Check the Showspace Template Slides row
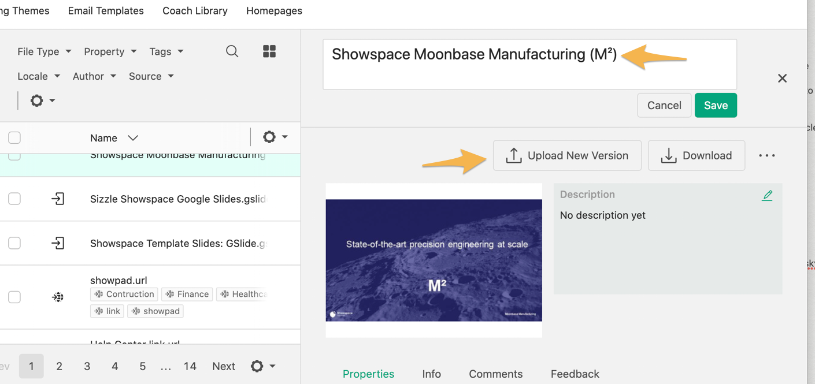815x384 pixels. pos(14,243)
